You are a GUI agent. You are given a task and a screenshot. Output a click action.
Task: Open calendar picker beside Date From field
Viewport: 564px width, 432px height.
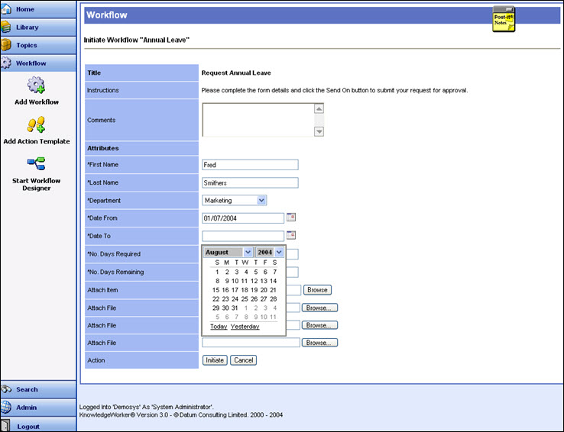(x=291, y=218)
